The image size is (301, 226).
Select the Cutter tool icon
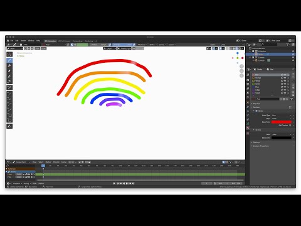pos(9,82)
